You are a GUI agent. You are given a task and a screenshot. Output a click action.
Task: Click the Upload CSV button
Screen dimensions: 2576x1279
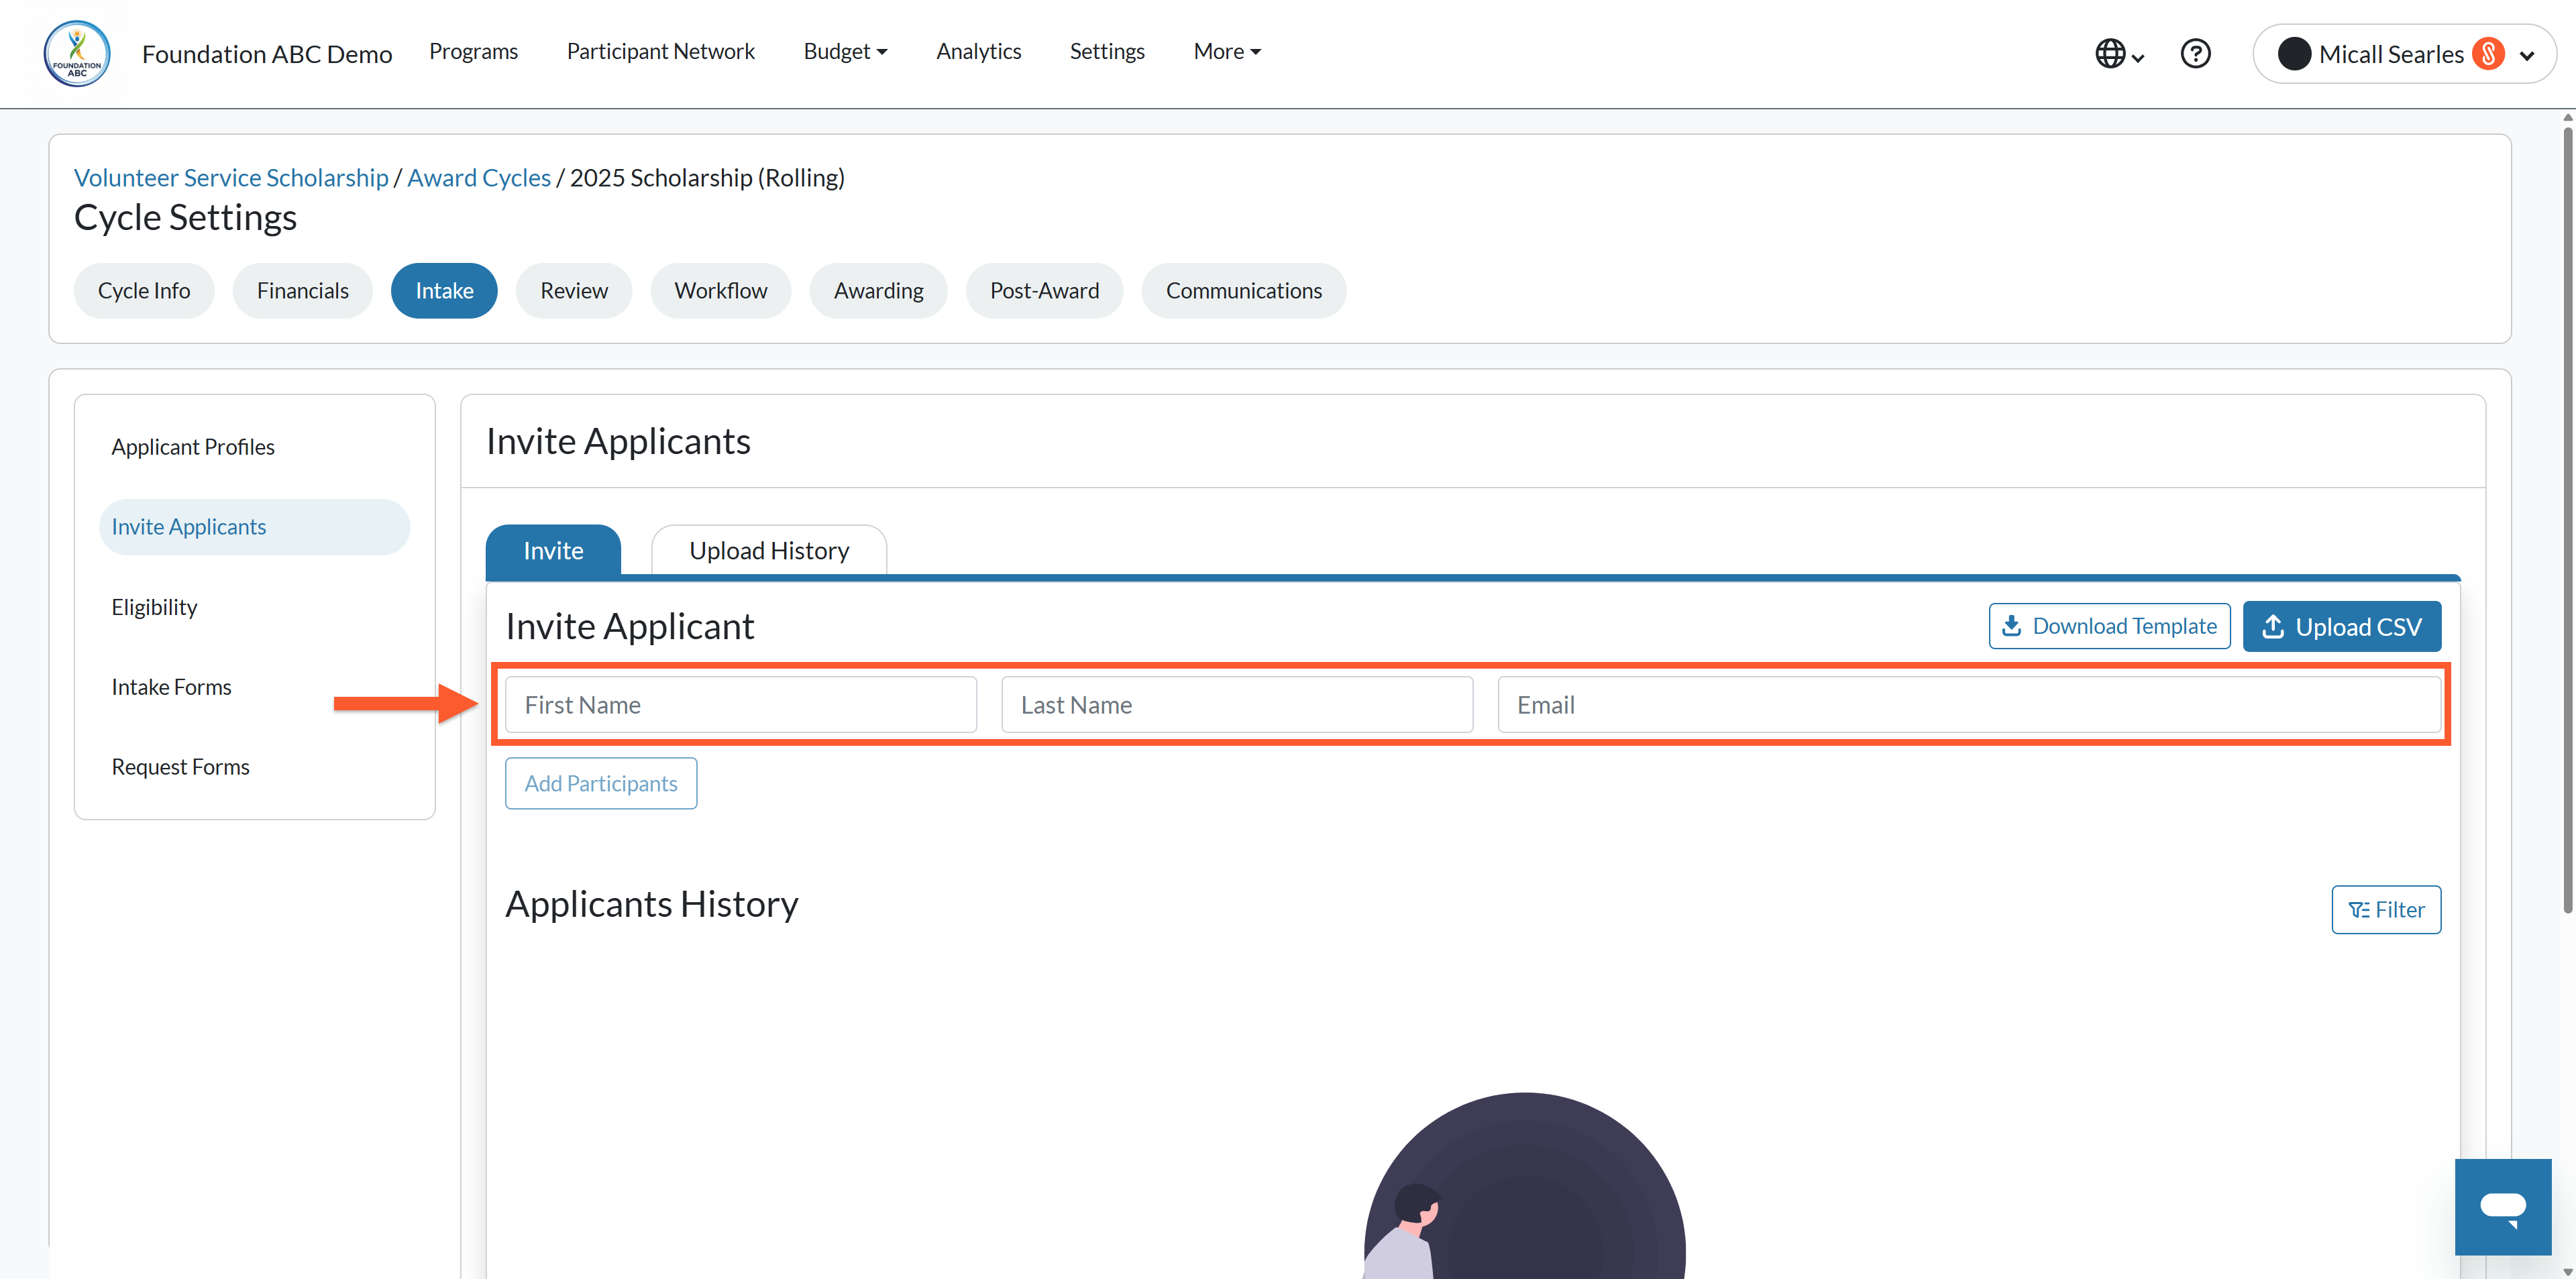(x=2342, y=626)
